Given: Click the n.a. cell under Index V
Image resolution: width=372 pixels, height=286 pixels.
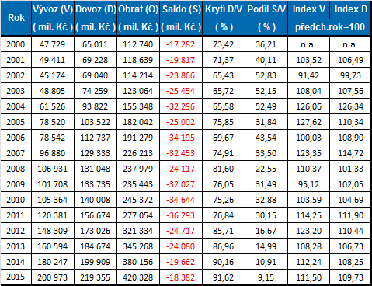Looking at the screenshot, I should tap(308, 44).
